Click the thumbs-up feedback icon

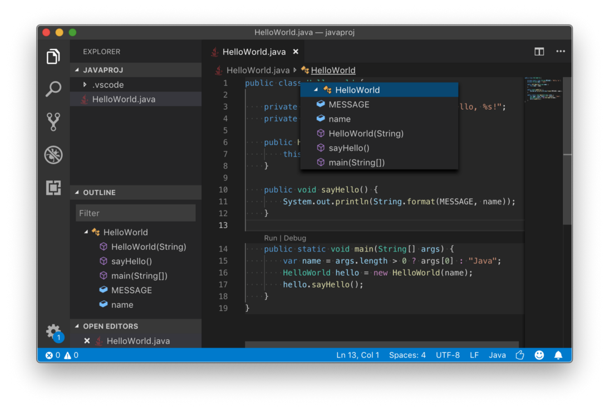point(519,355)
